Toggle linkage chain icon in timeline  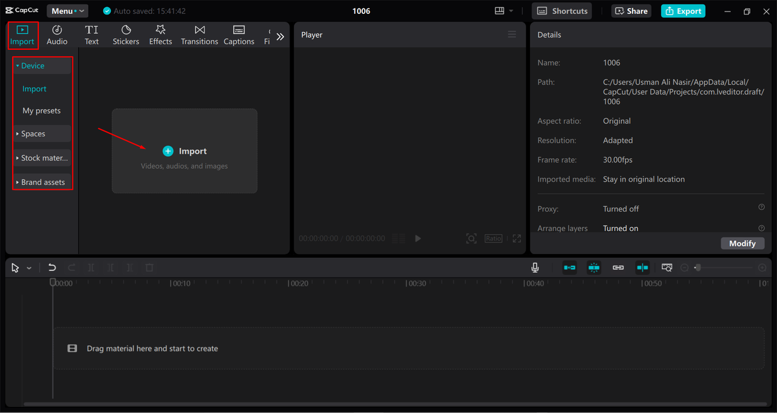[618, 267]
